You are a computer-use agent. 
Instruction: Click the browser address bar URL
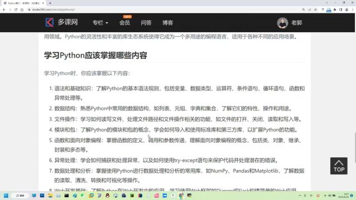tap(53, 9)
